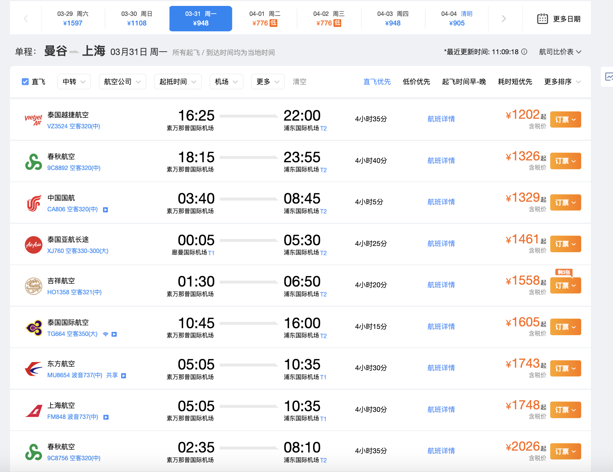Click info icon beside update time

(x=524, y=52)
